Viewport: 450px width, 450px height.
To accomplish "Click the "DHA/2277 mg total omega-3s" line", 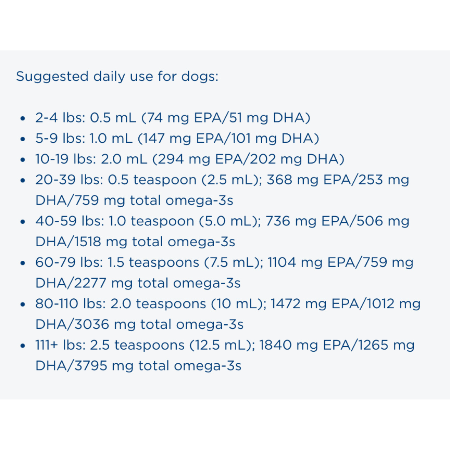I will [x=138, y=283].
